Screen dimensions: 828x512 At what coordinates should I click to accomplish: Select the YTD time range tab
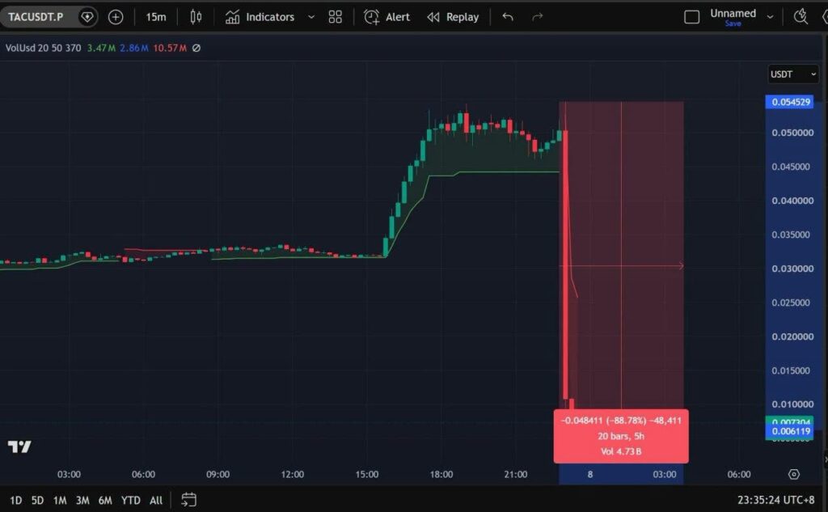[x=130, y=500]
